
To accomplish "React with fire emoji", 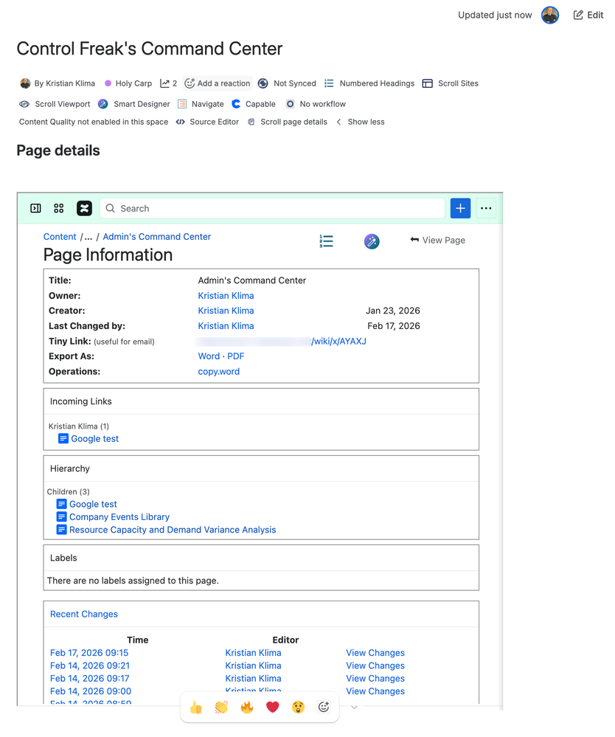I will click(246, 707).
